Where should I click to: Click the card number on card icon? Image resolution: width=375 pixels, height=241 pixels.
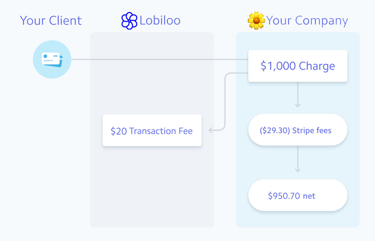point(48,61)
